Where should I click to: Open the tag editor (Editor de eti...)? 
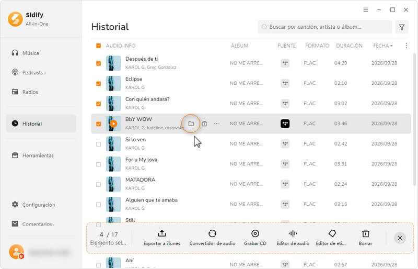(331, 238)
